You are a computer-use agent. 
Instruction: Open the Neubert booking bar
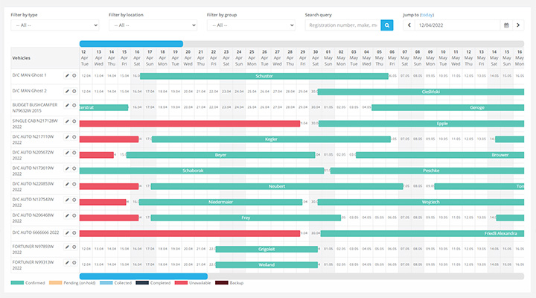(x=277, y=186)
